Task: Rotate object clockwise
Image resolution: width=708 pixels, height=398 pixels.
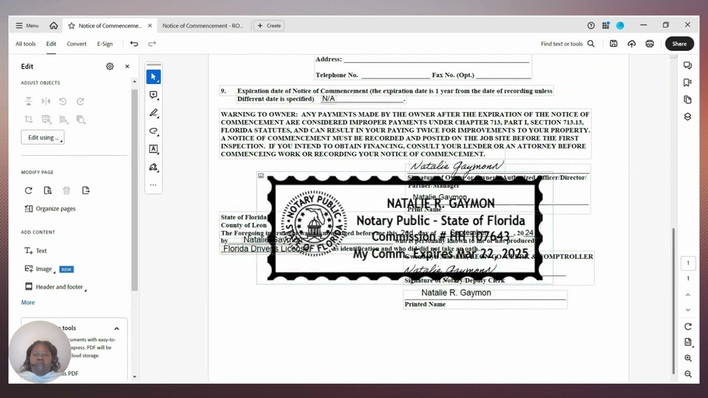Action: (80, 101)
